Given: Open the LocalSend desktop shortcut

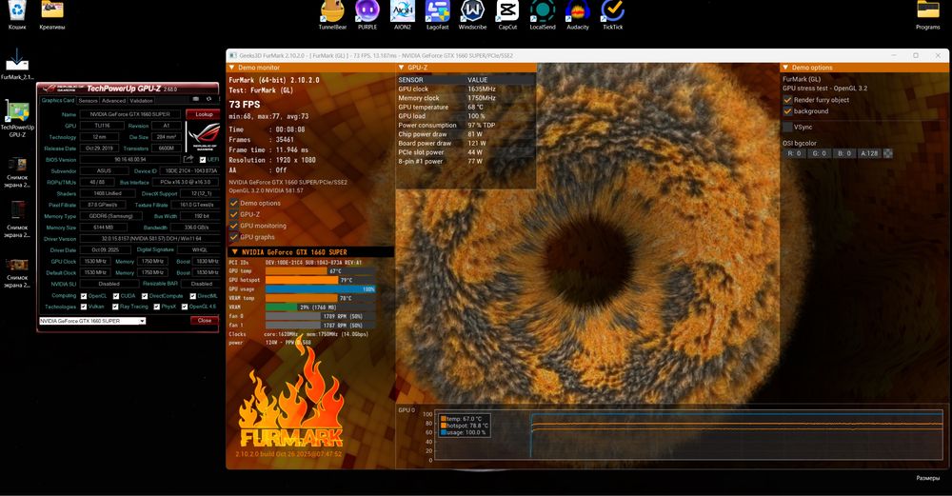Looking at the screenshot, I should (x=543, y=15).
